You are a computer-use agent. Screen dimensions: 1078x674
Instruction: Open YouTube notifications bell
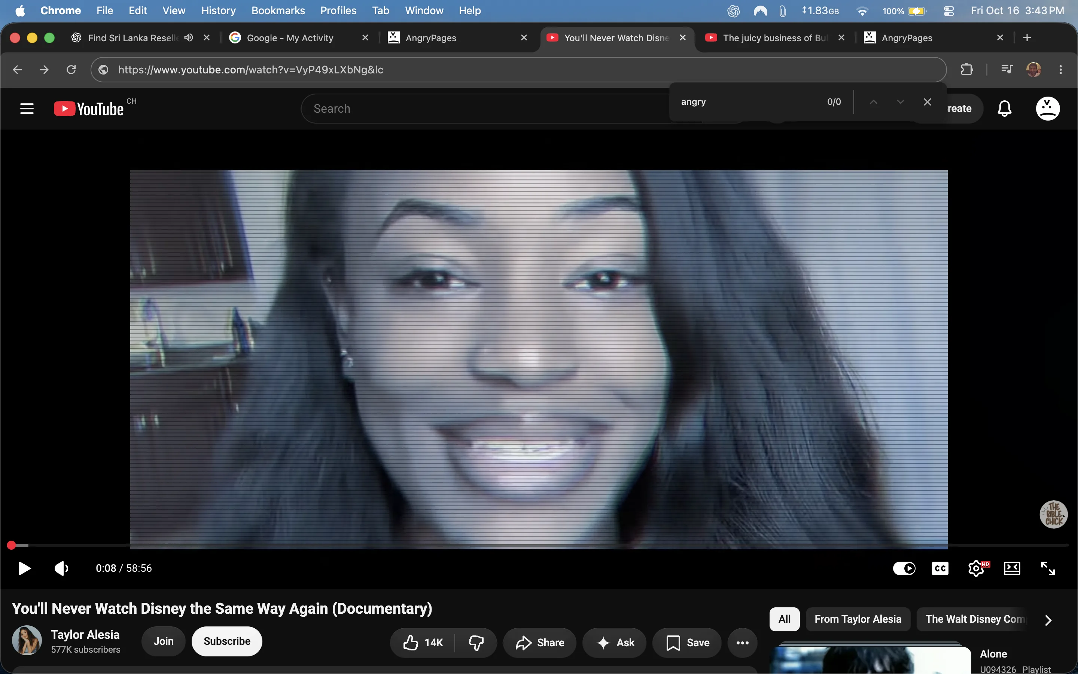tap(1004, 108)
